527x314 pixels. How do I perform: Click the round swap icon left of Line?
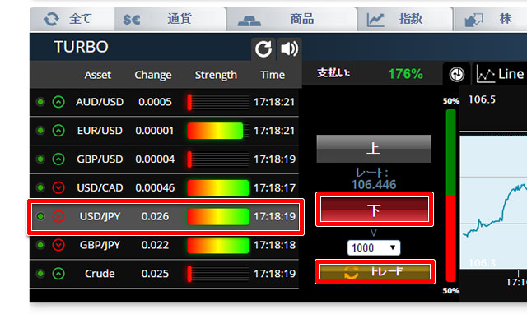click(456, 74)
